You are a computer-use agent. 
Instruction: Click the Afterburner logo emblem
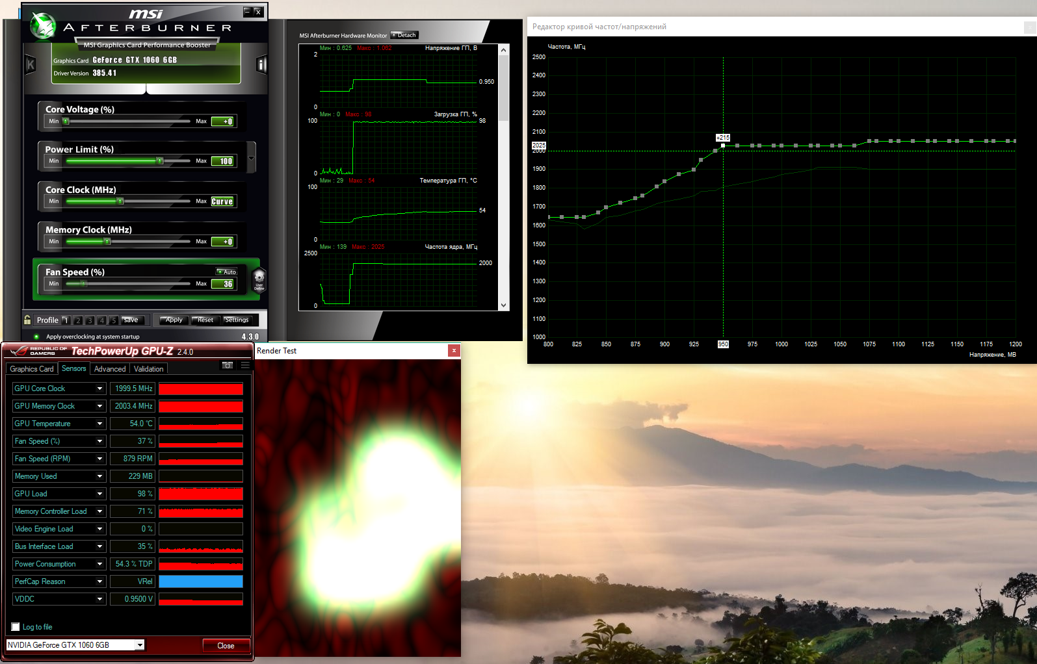pyautogui.click(x=43, y=26)
